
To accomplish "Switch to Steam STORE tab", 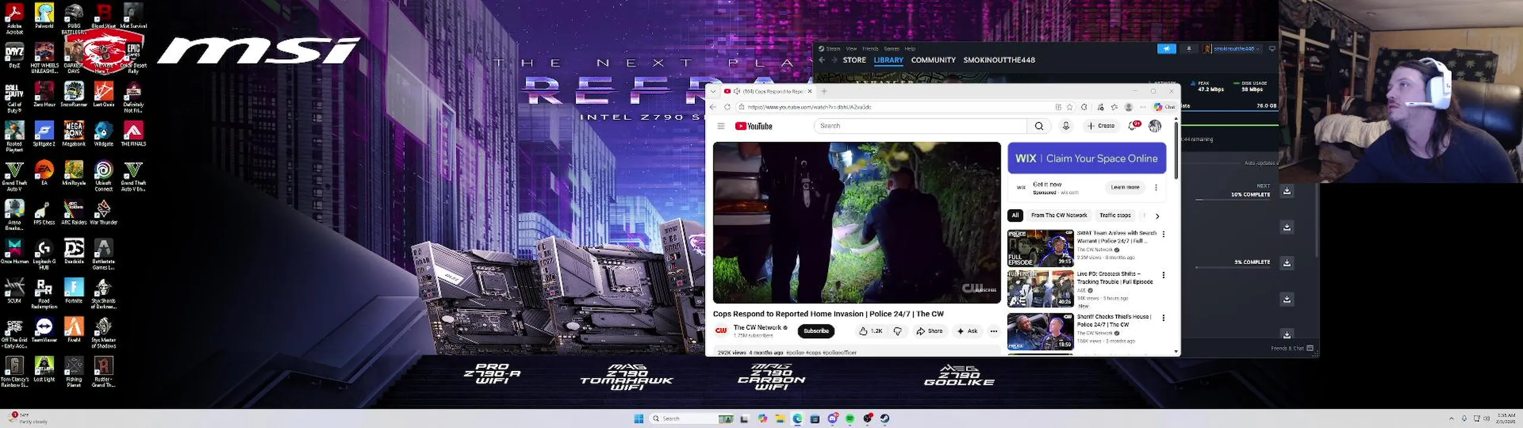I will tap(854, 60).
